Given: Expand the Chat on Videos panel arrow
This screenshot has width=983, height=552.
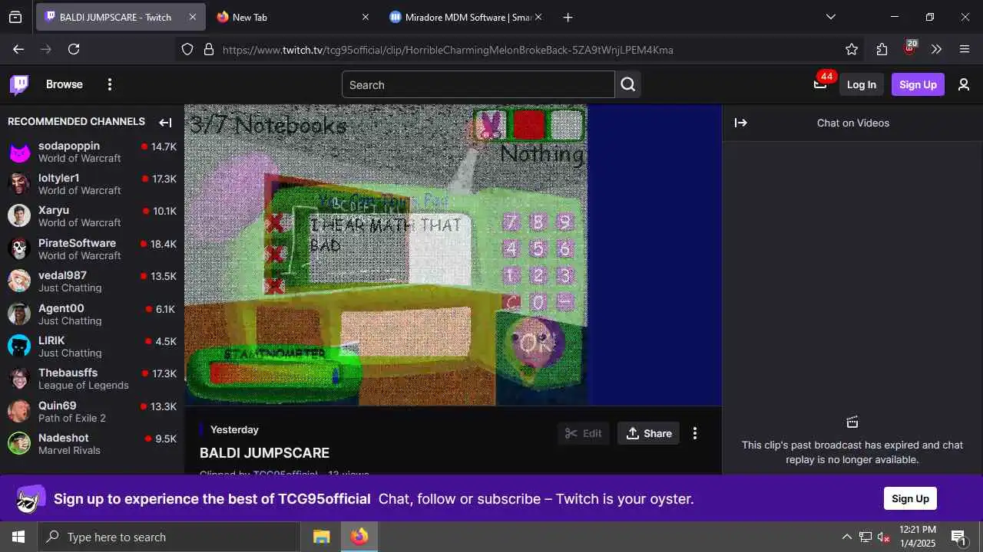Looking at the screenshot, I should click(x=741, y=123).
